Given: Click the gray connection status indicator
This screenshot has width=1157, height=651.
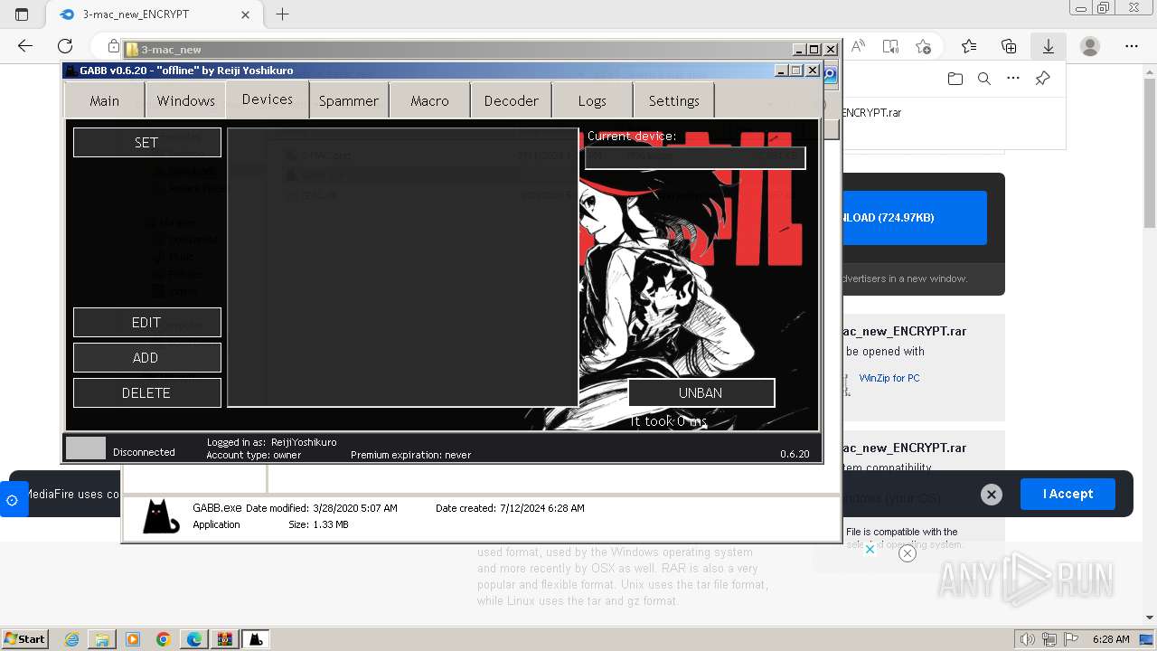Looking at the screenshot, I should [x=86, y=448].
